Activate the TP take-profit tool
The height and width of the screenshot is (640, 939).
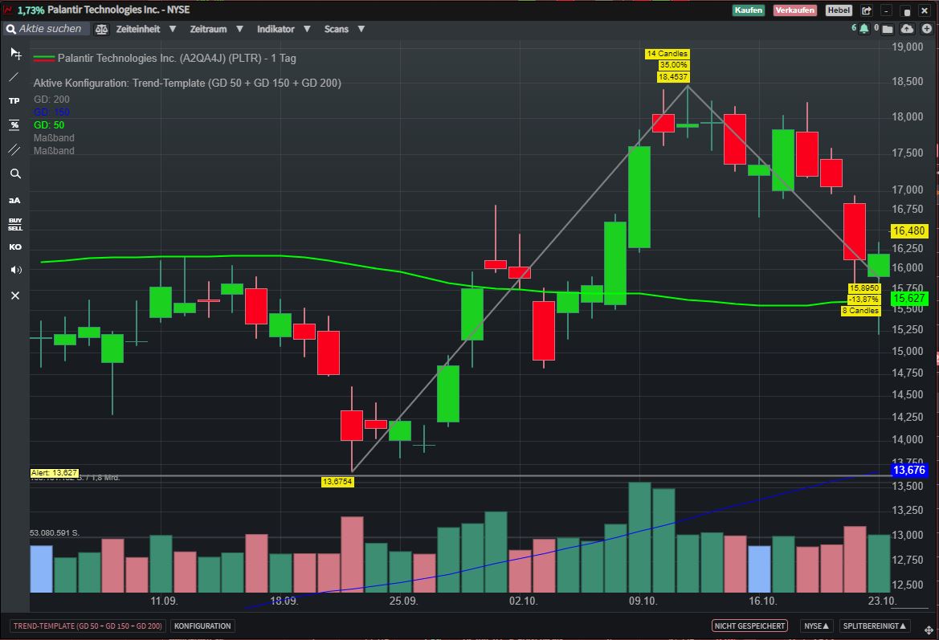click(14, 100)
